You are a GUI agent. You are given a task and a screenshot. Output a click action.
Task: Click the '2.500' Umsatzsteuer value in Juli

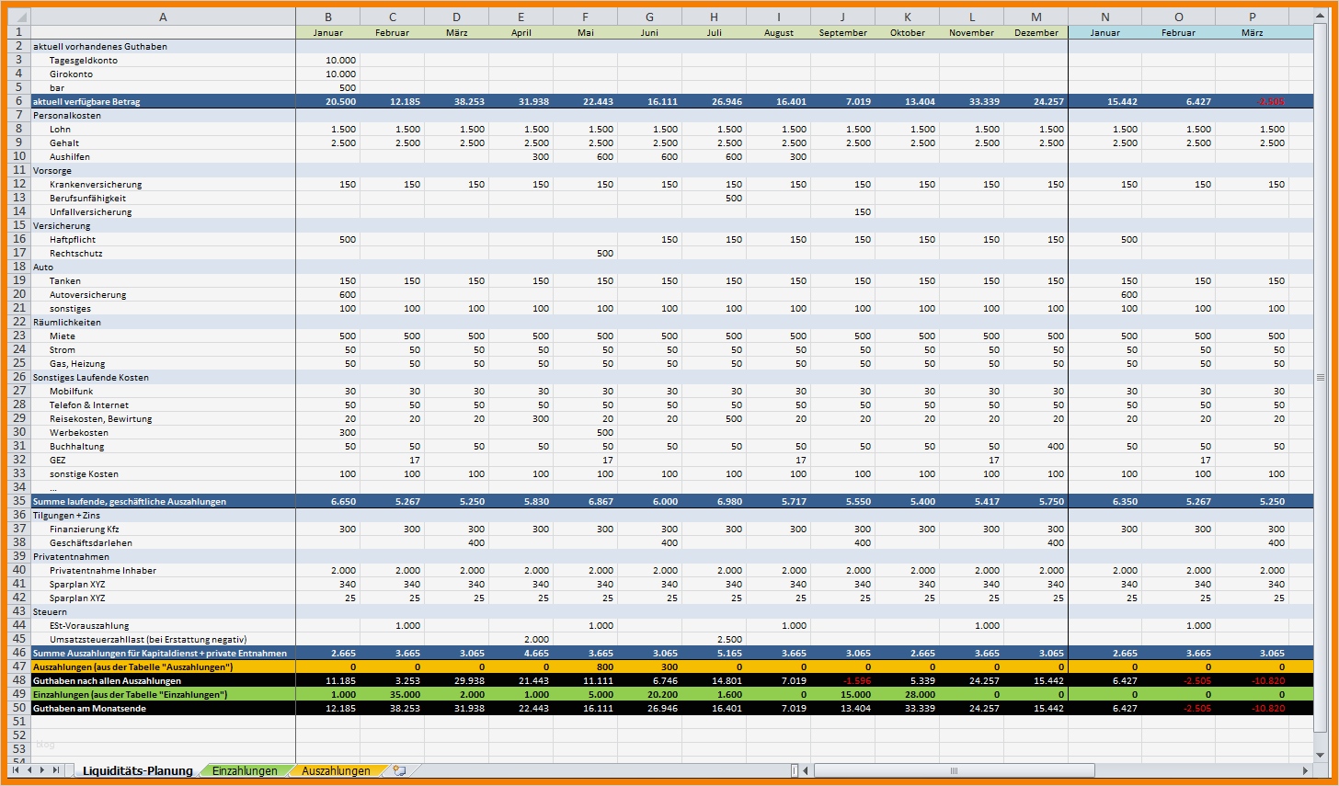click(x=714, y=639)
